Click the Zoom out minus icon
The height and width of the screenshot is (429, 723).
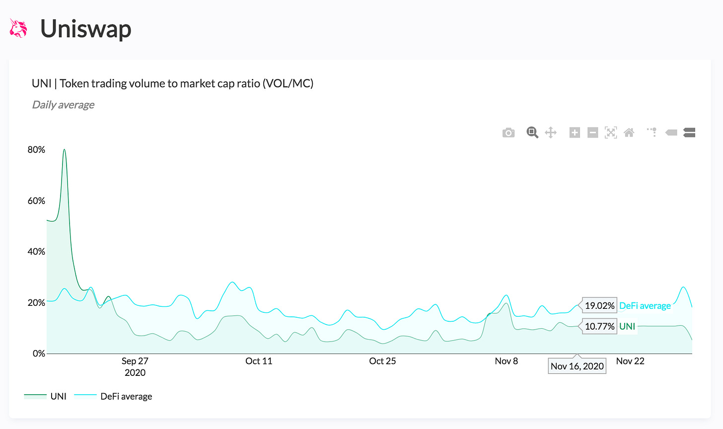click(592, 133)
